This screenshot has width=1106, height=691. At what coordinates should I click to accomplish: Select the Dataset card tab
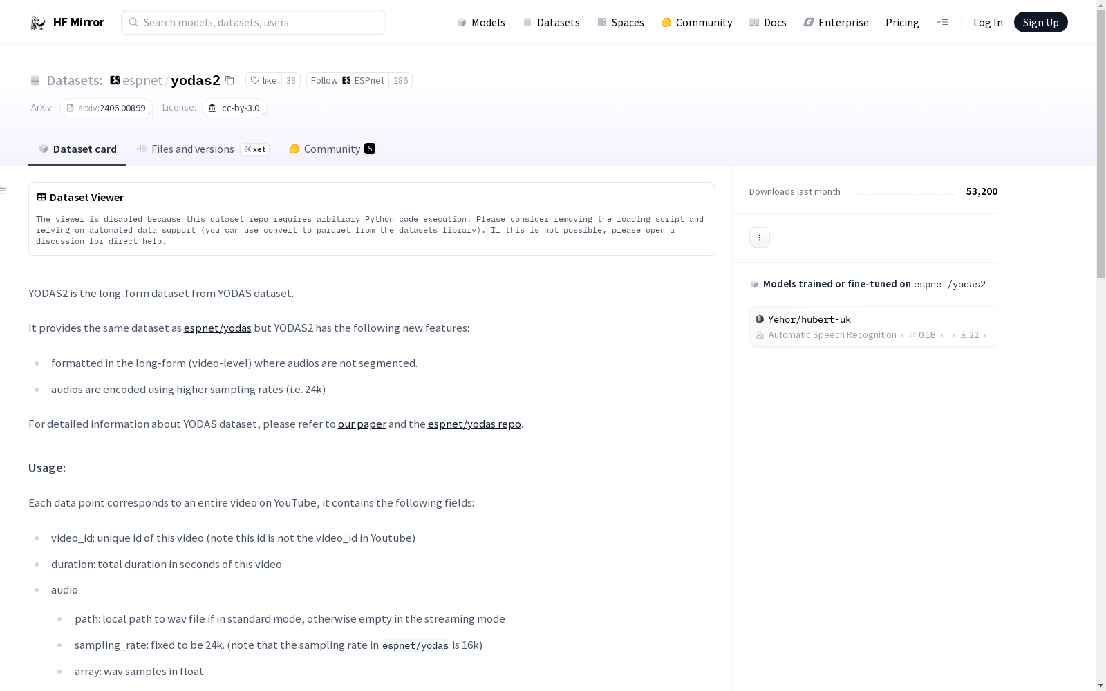tap(77, 149)
